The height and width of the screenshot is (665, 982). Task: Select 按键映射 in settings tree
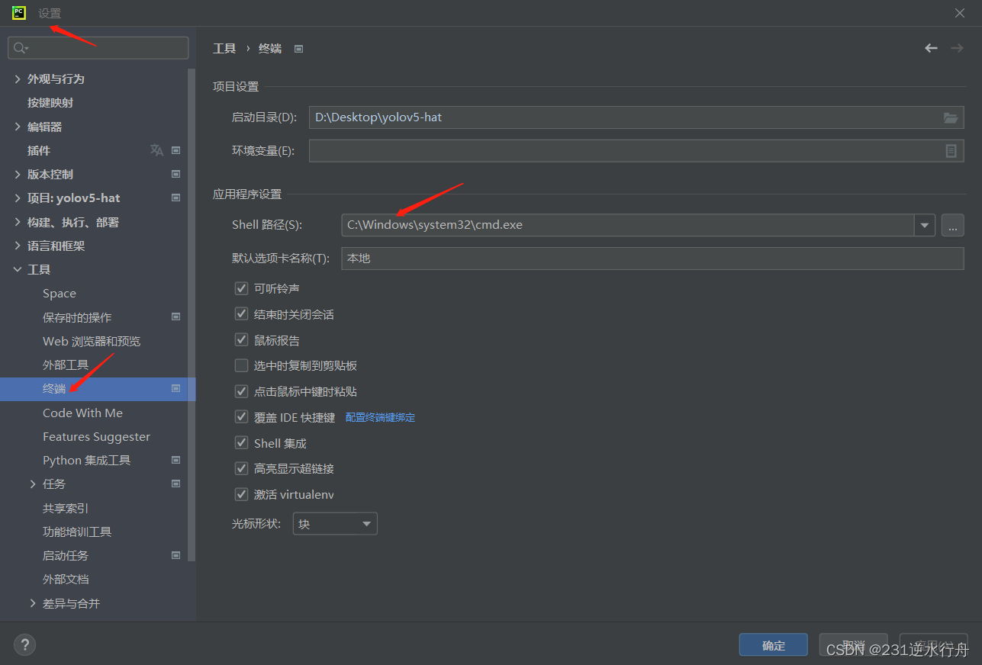(50, 102)
